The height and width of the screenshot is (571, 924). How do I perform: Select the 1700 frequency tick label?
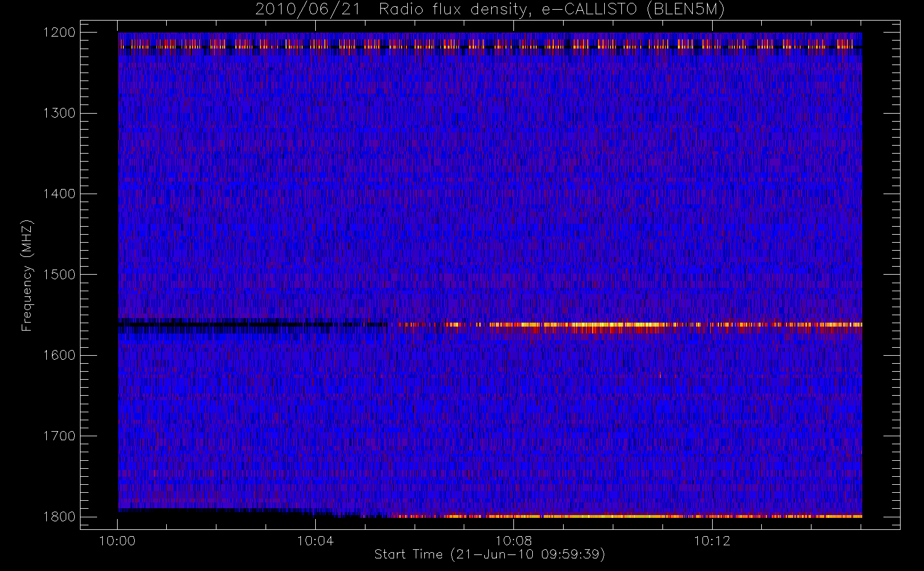pos(59,436)
